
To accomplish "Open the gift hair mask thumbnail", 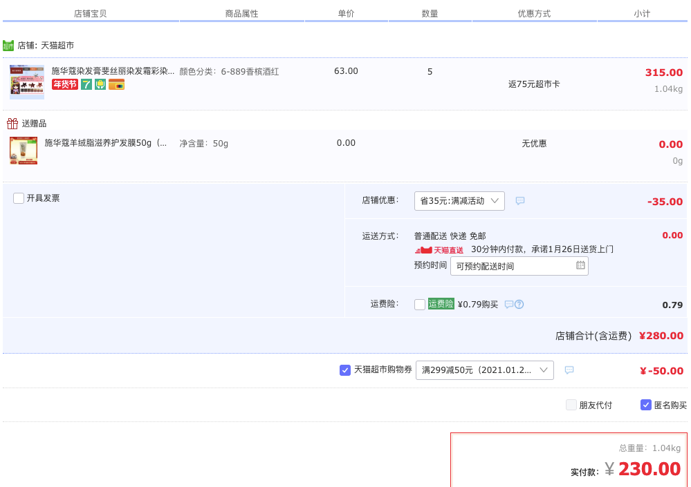I will (x=24, y=151).
